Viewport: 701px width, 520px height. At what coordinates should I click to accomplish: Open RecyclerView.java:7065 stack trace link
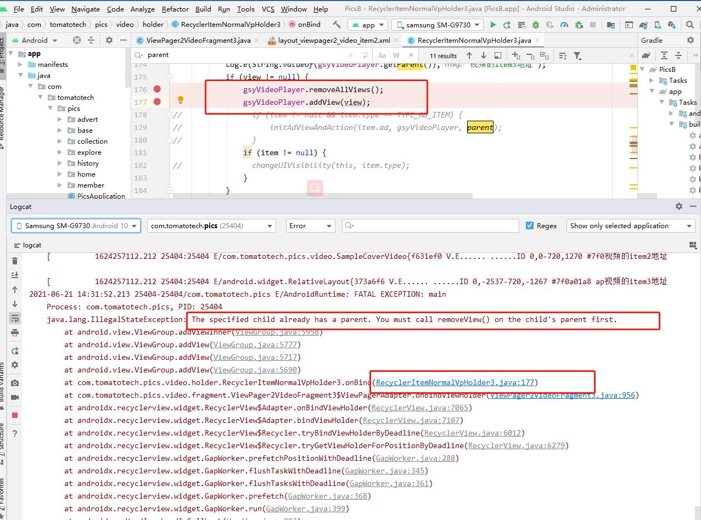tap(419, 408)
